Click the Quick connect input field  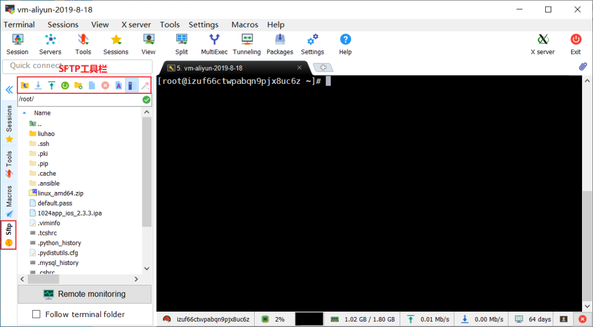tap(77, 66)
